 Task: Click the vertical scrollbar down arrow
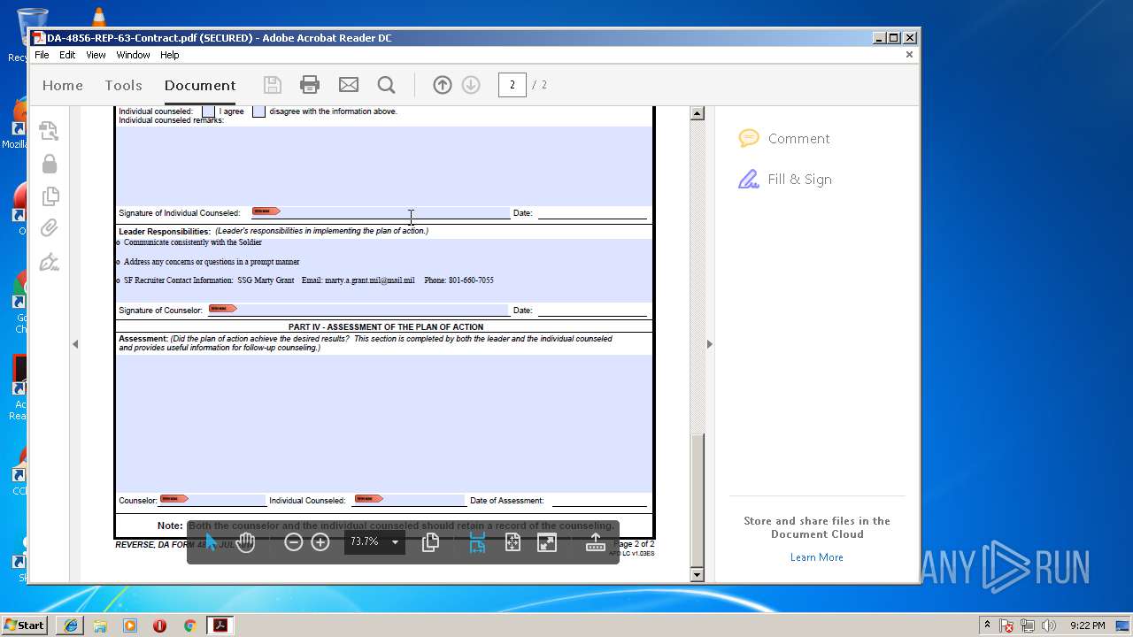point(697,575)
